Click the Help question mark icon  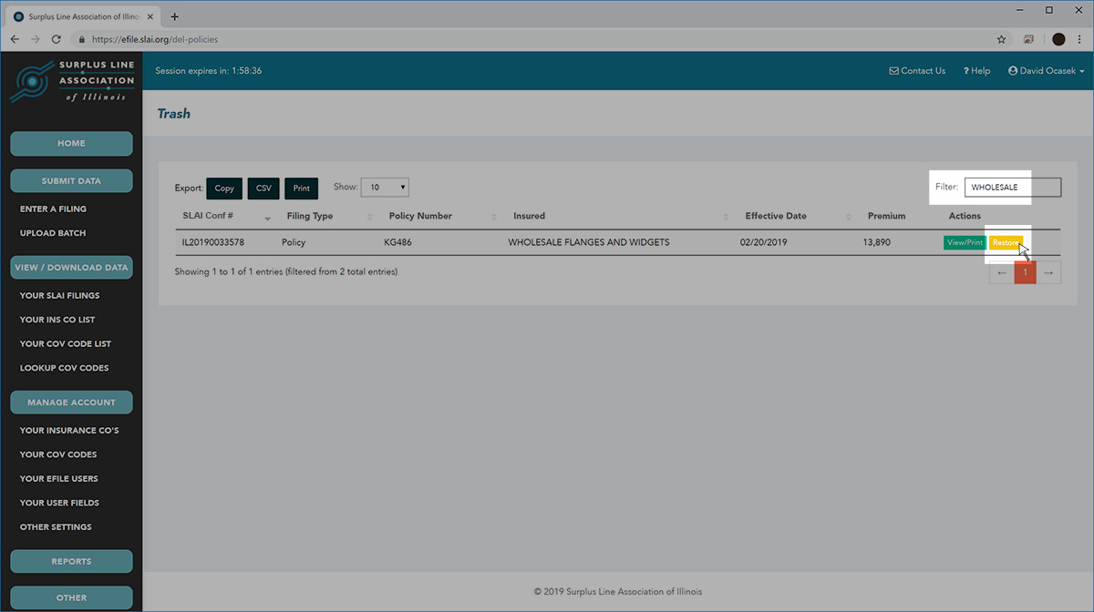pos(965,70)
